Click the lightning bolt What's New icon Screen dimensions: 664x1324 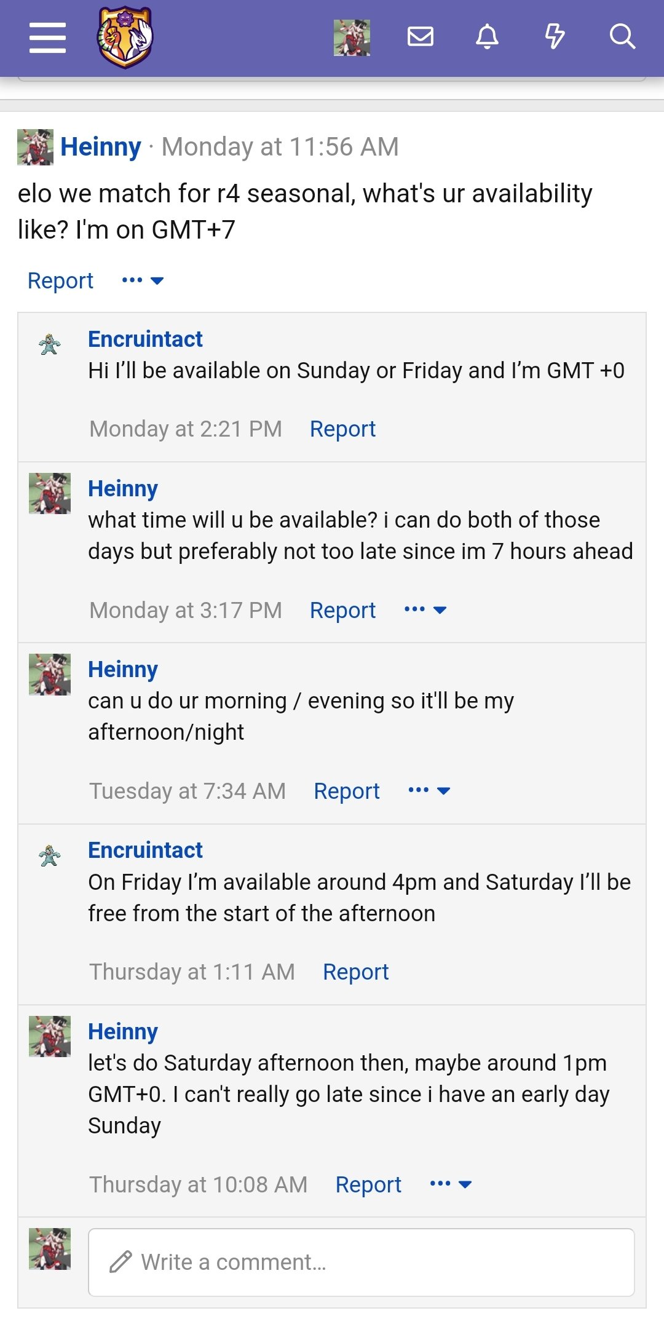tap(555, 37)
